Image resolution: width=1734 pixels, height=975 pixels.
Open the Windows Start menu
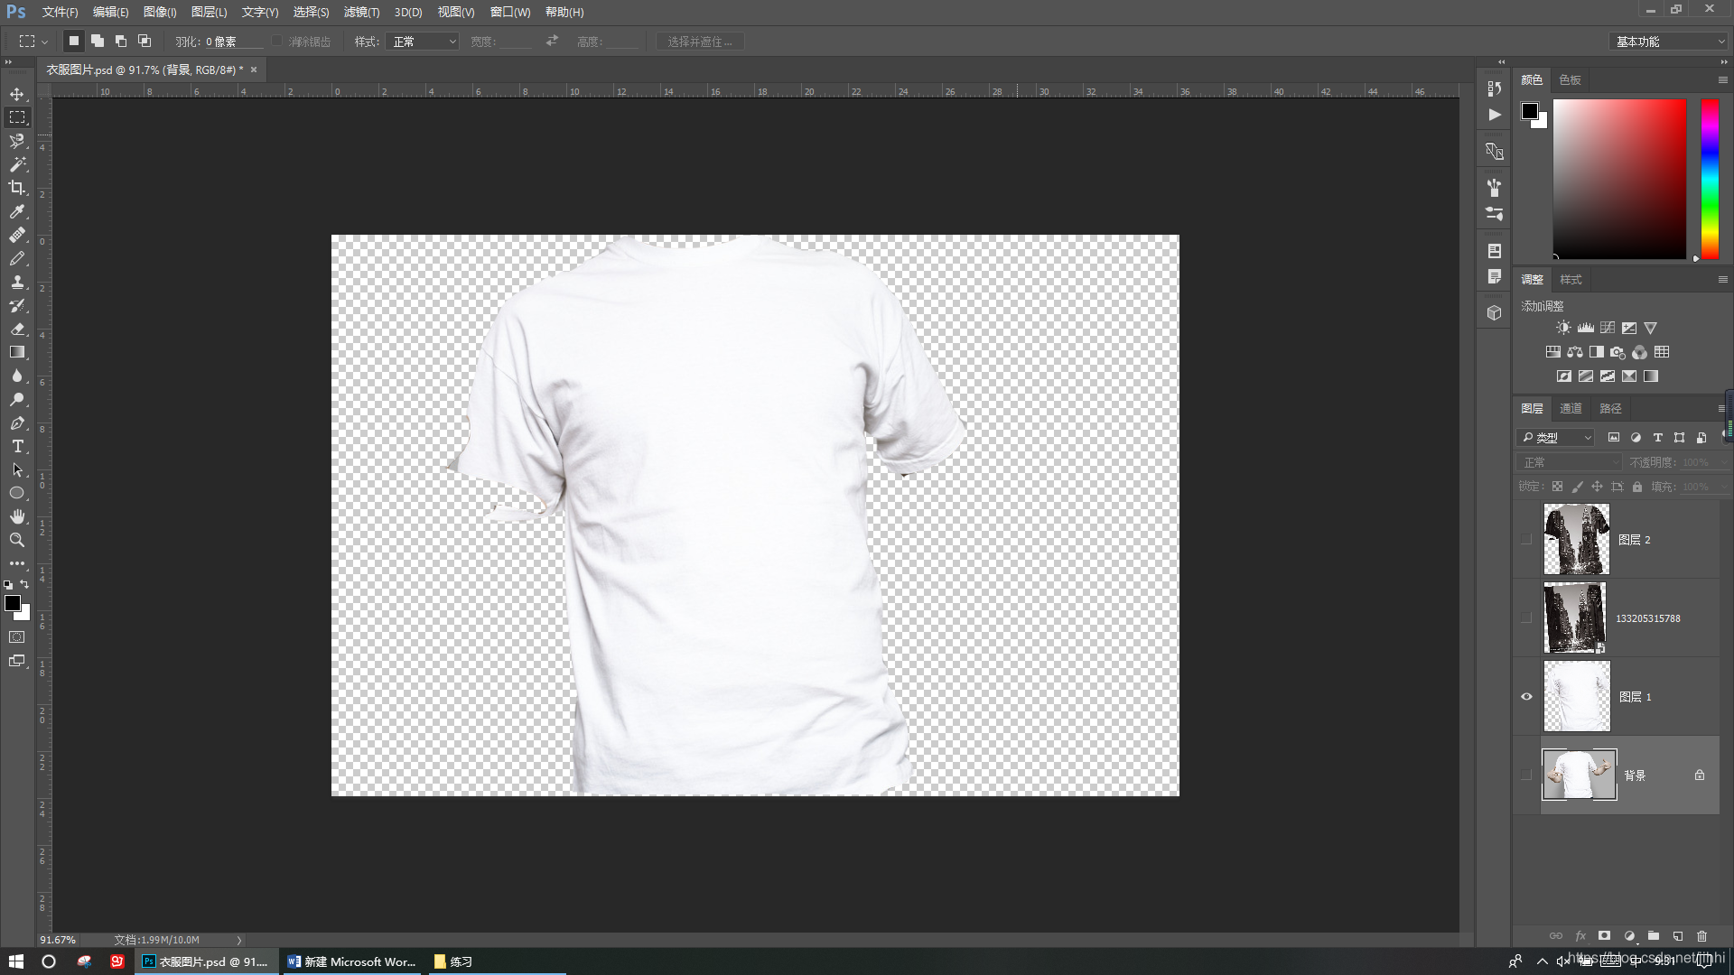click(16, 961)
